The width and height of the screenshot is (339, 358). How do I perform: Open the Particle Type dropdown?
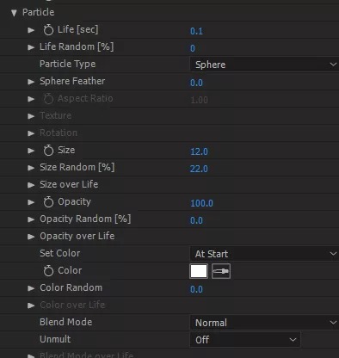pyautogui.click(x=264, y=65)
